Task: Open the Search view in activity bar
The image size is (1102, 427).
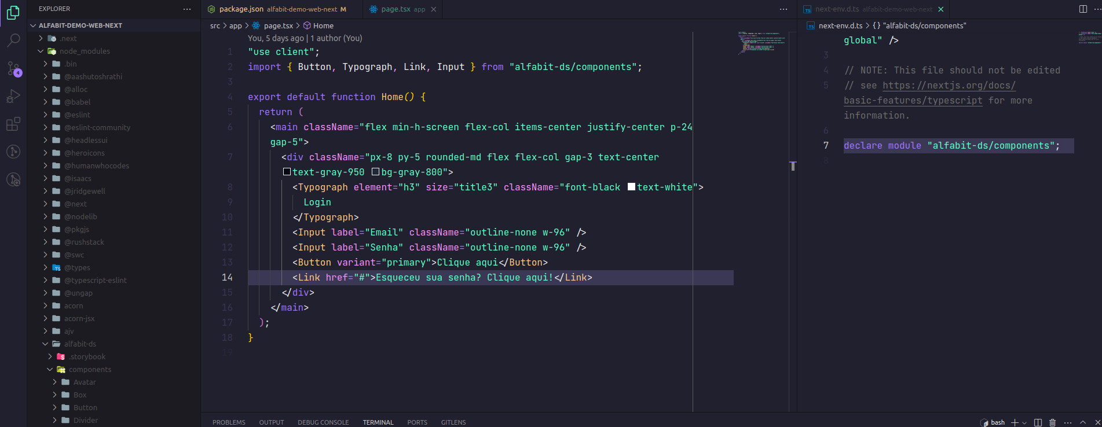Action: pos(13,40)
